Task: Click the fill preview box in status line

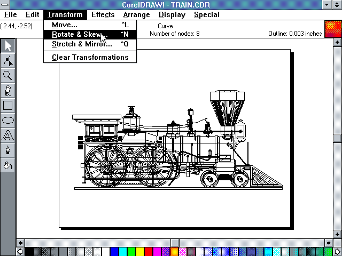Action: click(x=333, y=29)
